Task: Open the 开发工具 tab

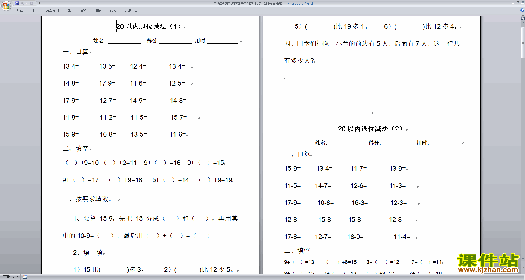Action: tap(131, 10)
